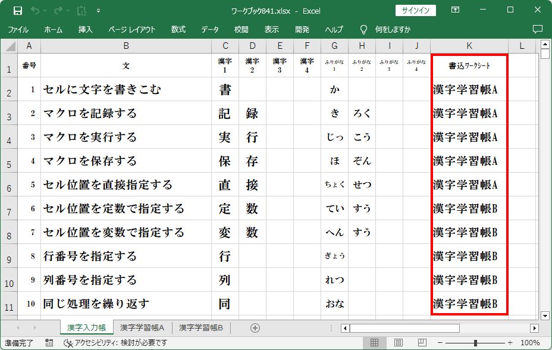This screenshot has width=552, height=350.
Task: Click the sheet selection icon in quick access toolbar
Action: coord(81,11)
